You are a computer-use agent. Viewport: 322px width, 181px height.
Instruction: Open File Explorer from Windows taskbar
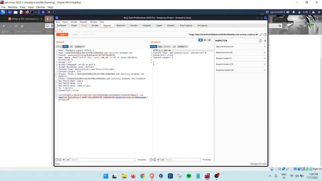point(124,176)
